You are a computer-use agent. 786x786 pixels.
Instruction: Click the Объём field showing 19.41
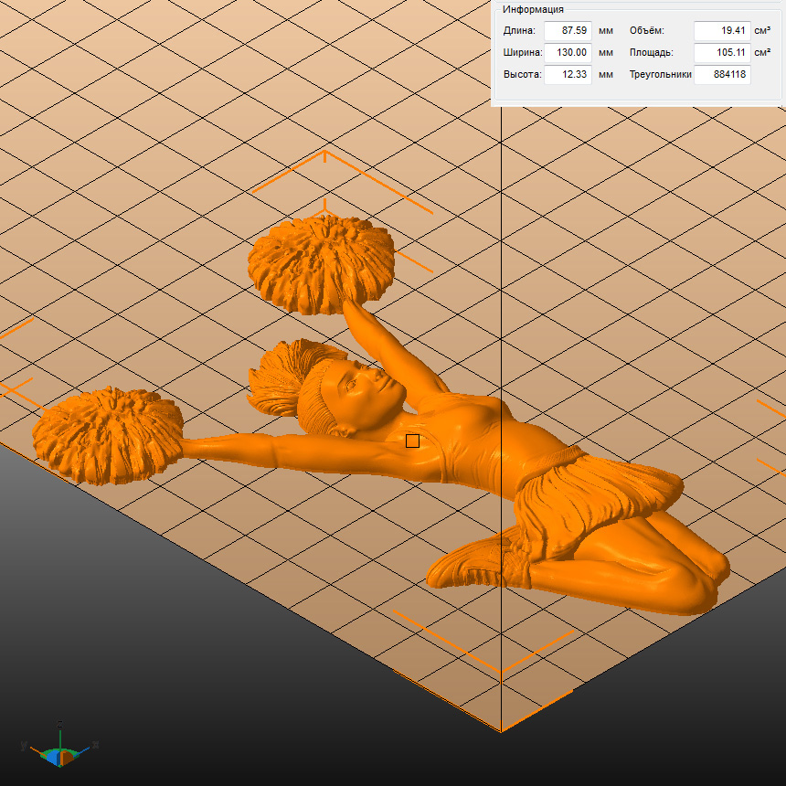click(721, 31)
